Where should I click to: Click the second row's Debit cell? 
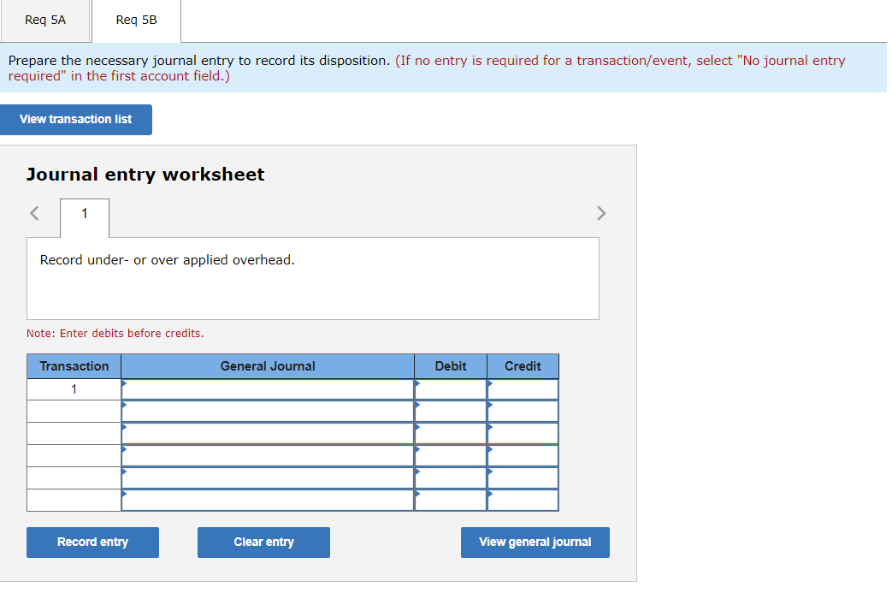click(x=450, y=411)
